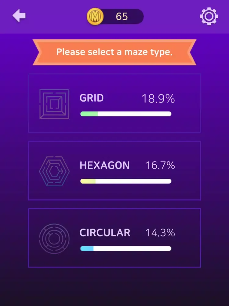
Task: Click the green GRID progress bar
Action: coord(125,114)
